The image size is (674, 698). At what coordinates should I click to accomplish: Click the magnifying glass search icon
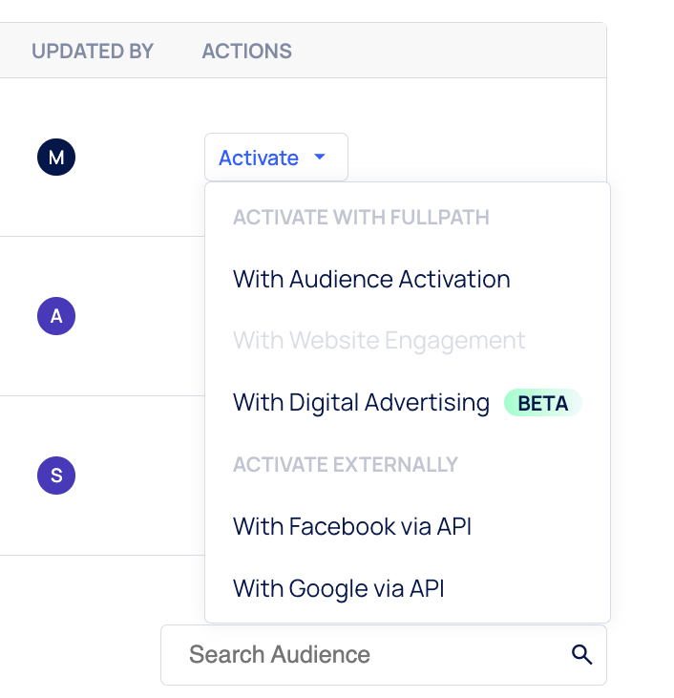coord(581,655)
